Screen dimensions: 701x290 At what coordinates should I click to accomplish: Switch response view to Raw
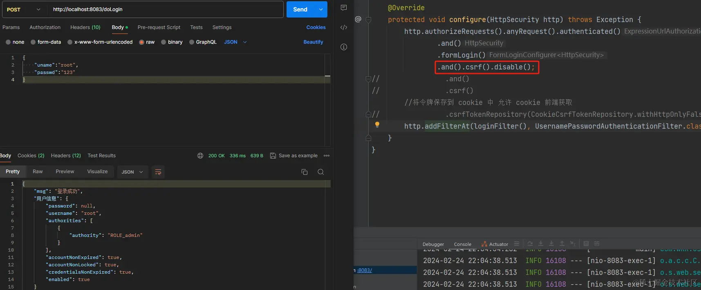pos(38,172)
